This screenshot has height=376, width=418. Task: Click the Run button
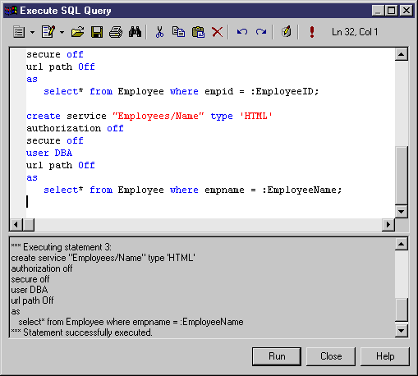(277, 356)
